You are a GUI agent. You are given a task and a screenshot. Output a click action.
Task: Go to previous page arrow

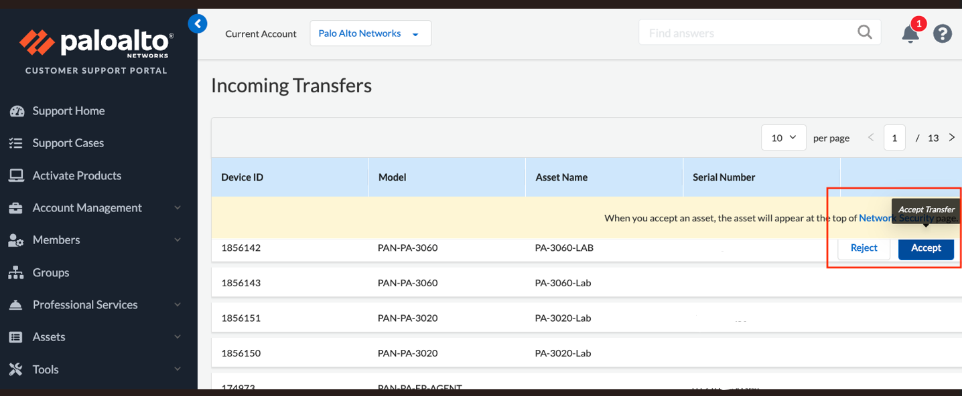[871, 137]
